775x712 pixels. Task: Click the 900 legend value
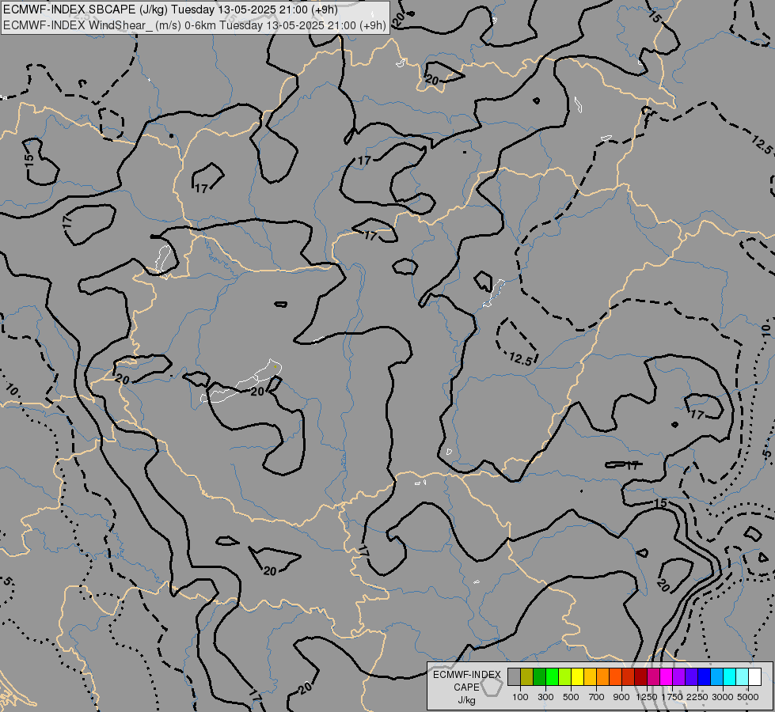(x=621, y=697)
